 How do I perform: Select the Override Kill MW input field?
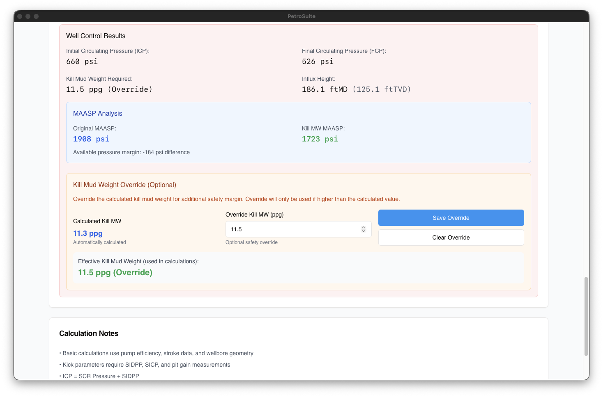pyautogui.click(x=292, y=229)
